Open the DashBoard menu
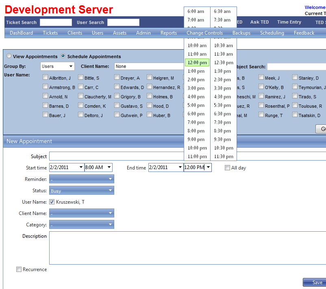326x289 pixels. pyautogui.click(x=21, y=33)
